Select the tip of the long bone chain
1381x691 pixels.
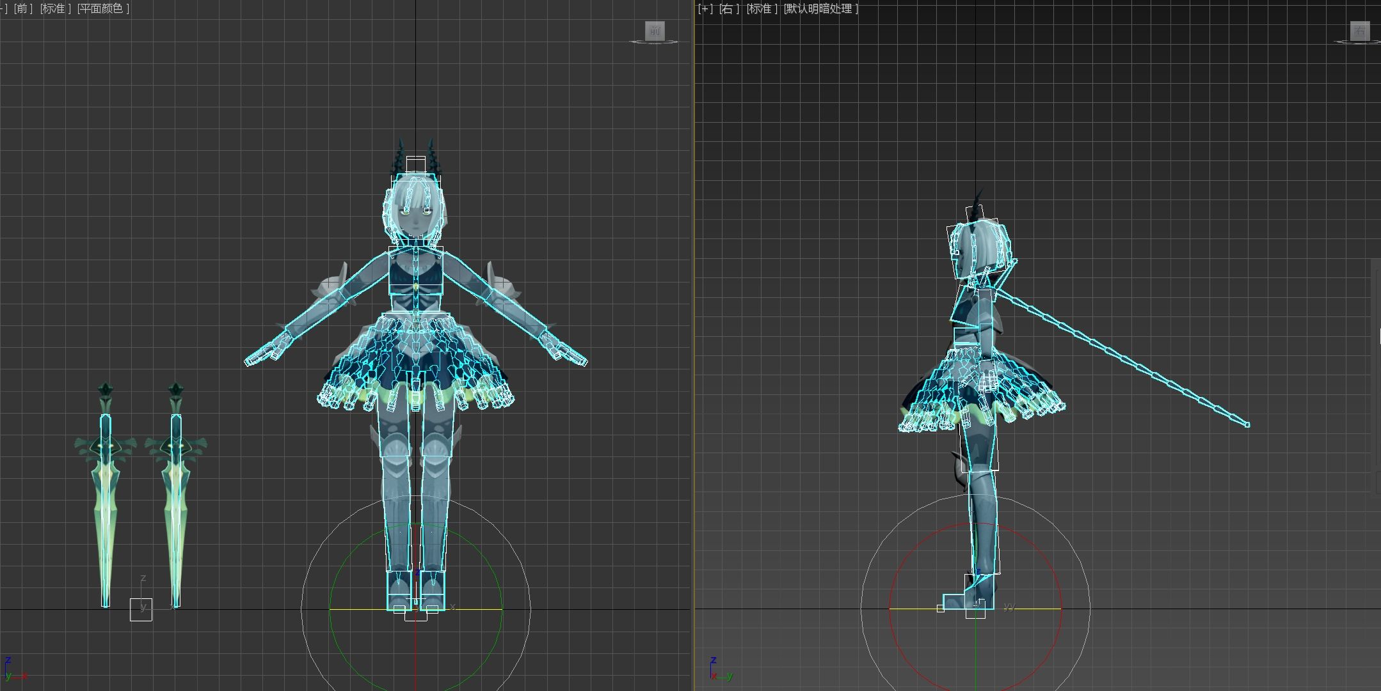coord(1247,424)
